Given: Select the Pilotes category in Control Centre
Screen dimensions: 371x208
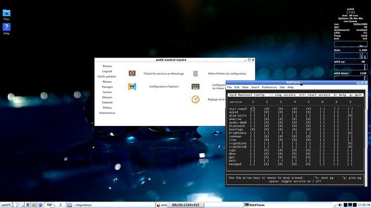Looking at the screenshot, I should click(x=107, y=107).
